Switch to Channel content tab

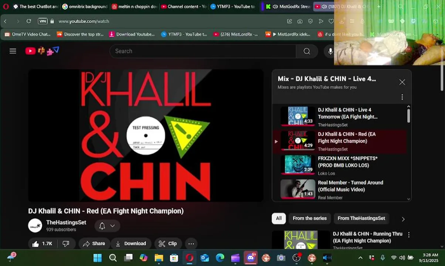click(184, 6)
